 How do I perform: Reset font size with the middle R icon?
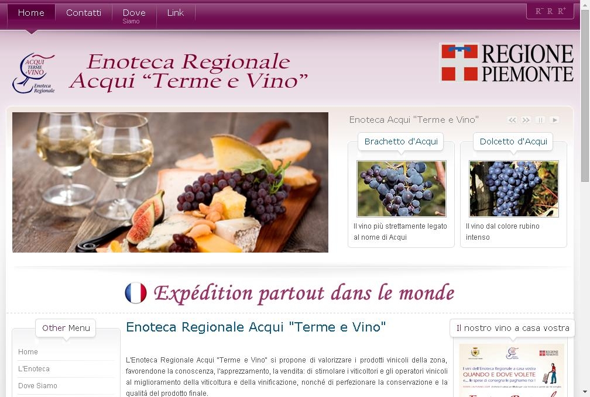550,11
